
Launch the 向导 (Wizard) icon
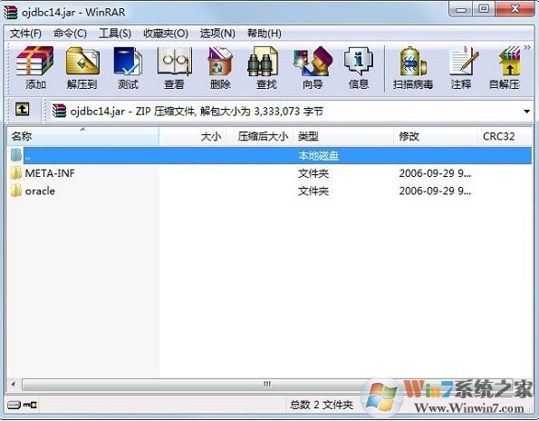(x=313, y=67)
